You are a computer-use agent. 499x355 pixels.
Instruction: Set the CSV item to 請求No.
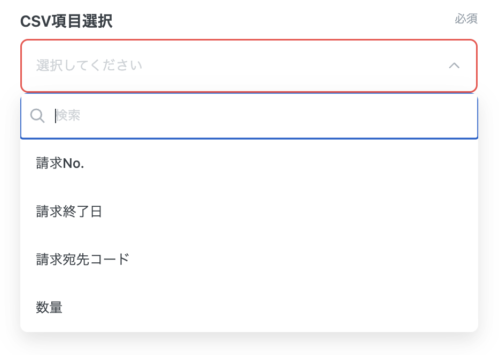60,164
